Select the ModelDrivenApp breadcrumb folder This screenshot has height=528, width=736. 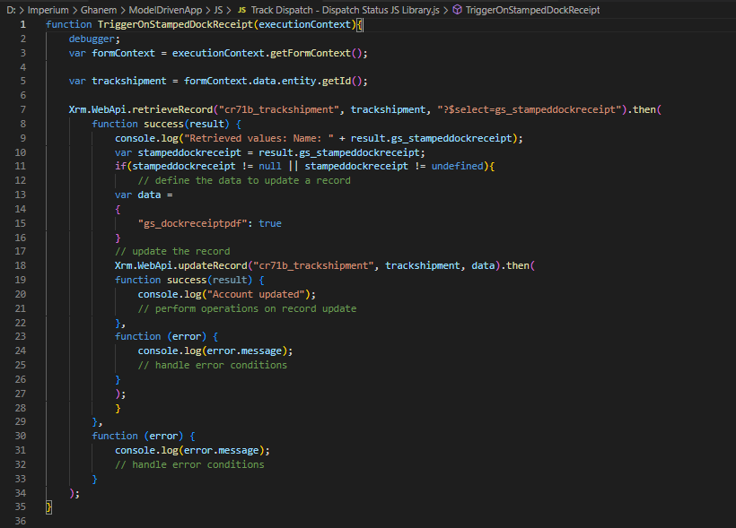(166, 9)
